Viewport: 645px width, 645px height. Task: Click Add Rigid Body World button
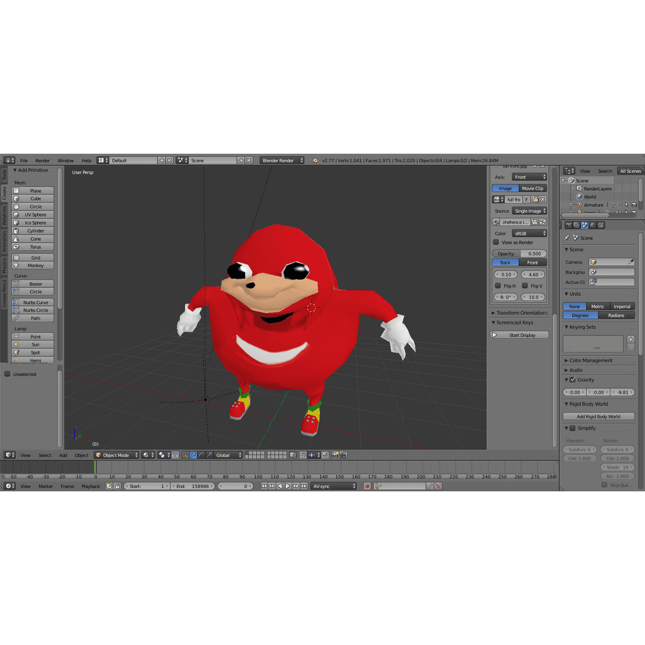[x=598, y=416]
